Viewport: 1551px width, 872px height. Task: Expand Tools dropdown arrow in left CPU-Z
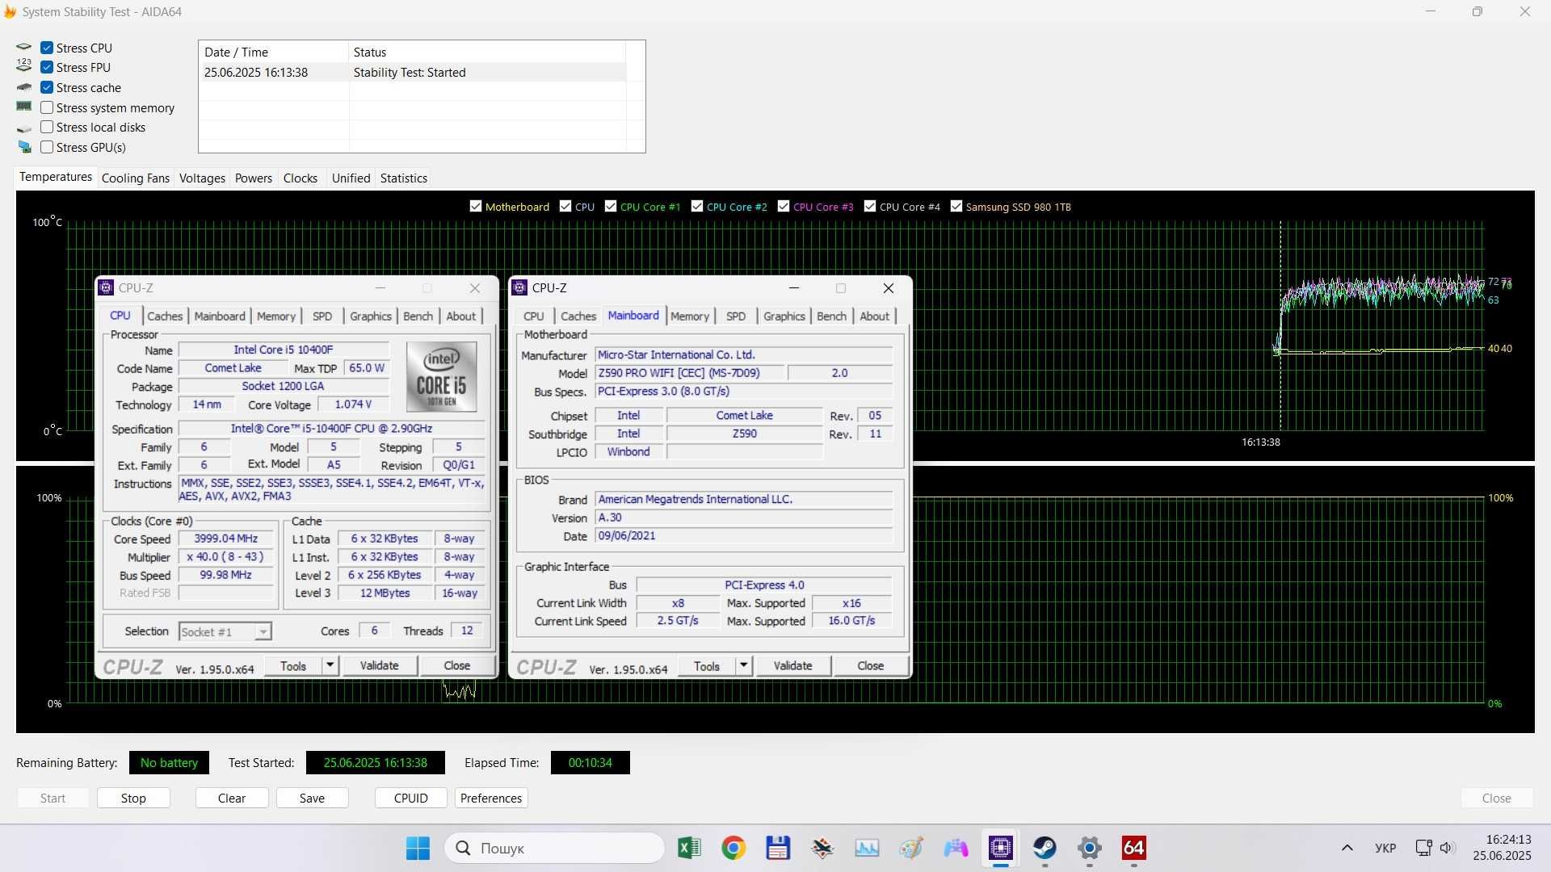pos(330,665)
